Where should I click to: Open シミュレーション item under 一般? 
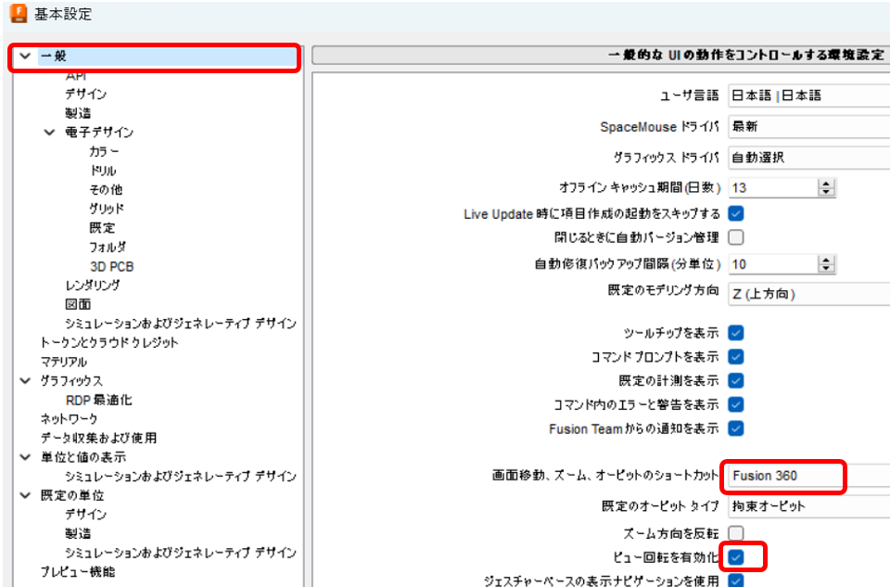[181, 324]
